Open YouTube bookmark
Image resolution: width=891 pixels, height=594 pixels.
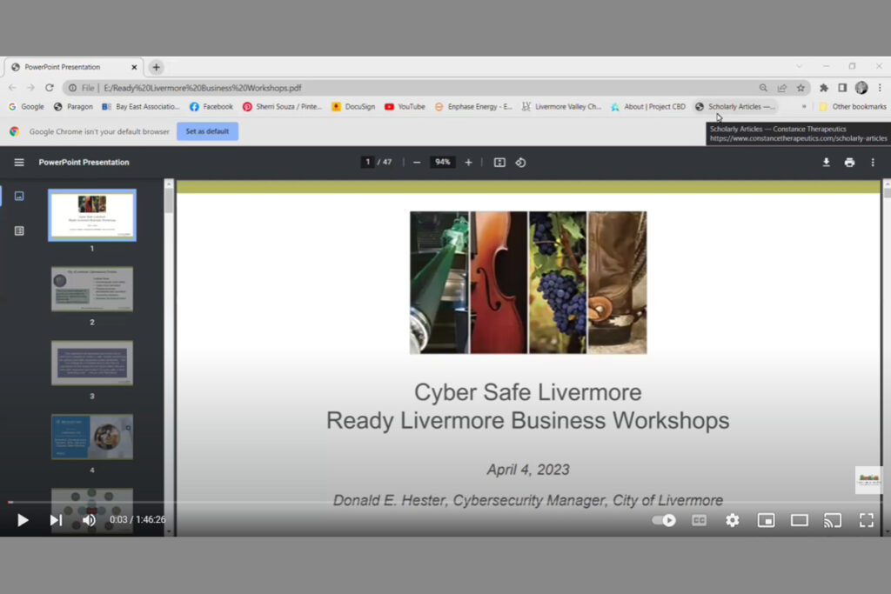tap(405, 106)
